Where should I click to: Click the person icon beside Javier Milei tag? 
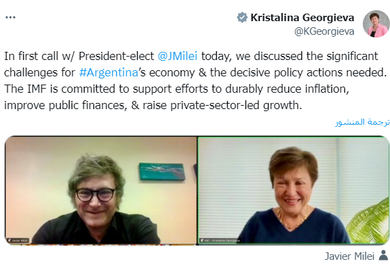[x=384, y=256]
